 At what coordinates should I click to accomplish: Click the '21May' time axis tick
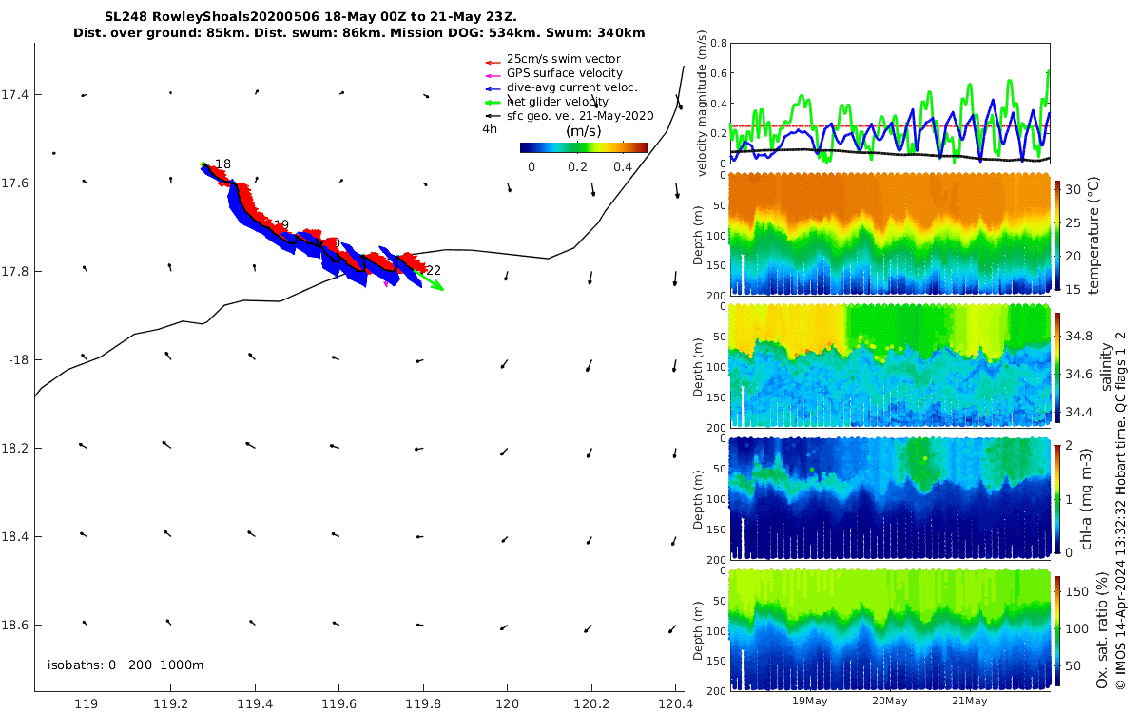pos(969,701)
